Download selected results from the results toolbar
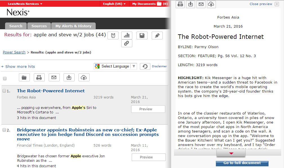The image size is (284, 168). coord(69,77)
